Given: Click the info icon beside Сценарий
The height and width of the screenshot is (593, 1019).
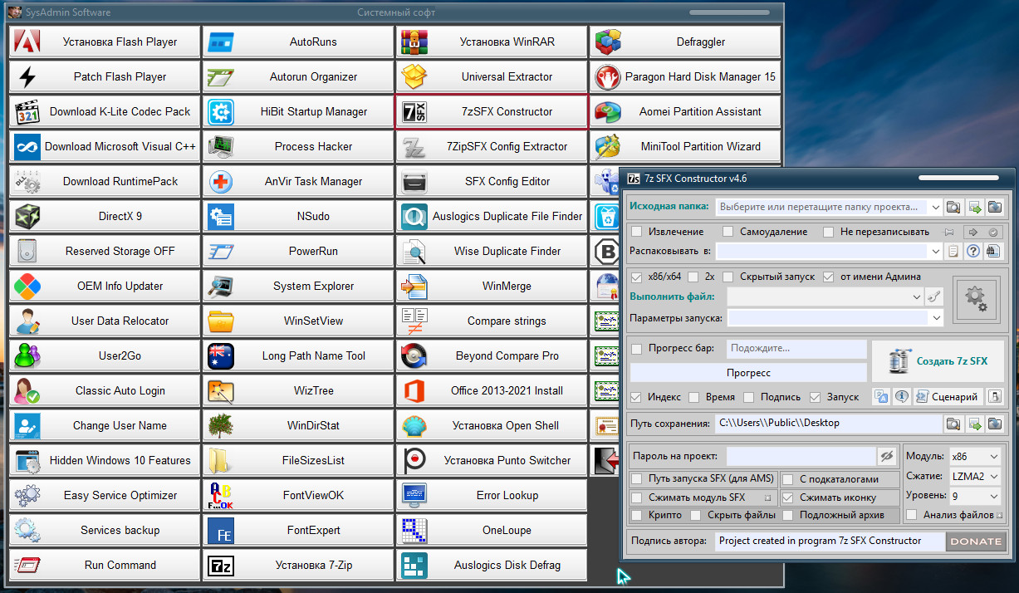Looking at the screenshot, I should click(900, 397).
